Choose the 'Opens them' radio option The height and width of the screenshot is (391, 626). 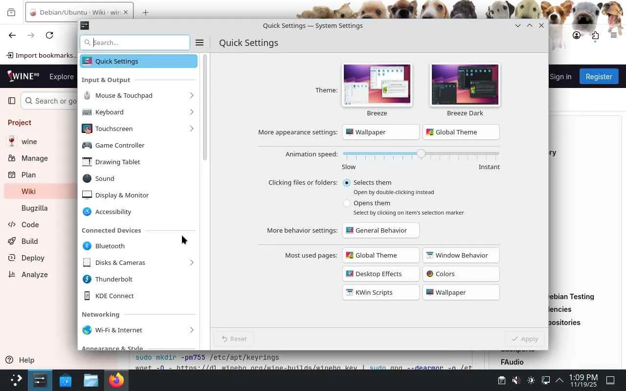[347, 203]
